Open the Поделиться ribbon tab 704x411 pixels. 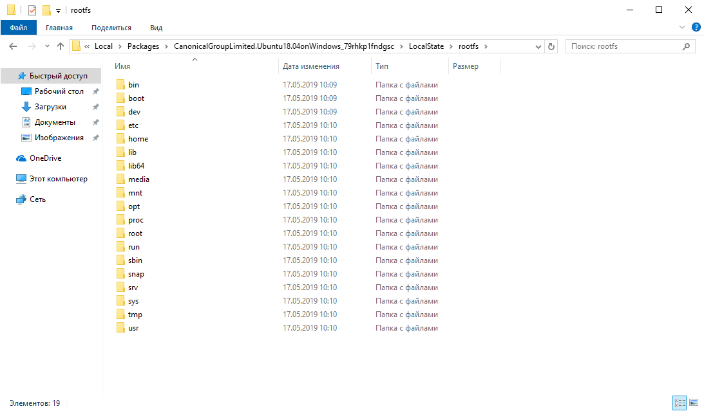click(111, 28)
